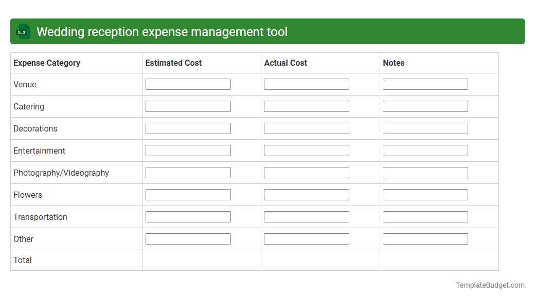
Task: Fill the Catering Actual Cost input
Action: click(306, 106)
